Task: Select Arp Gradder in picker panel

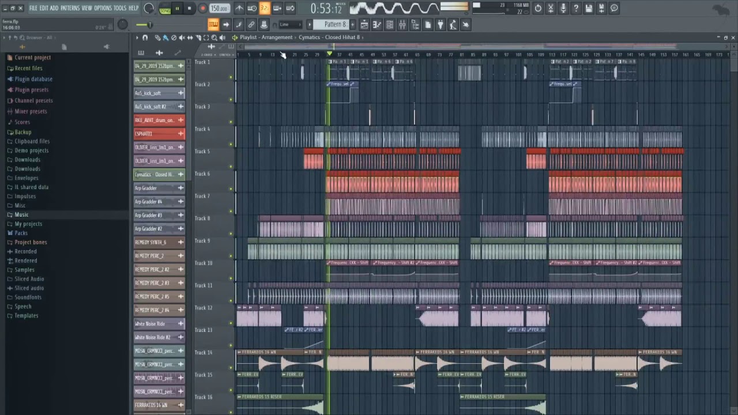Action: pos(159,188)
